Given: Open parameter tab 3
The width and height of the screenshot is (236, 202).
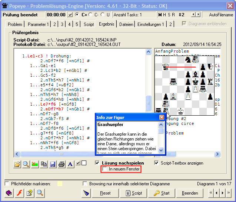Looking at the screenshot, I should pyautogui.click(x=62, y=24).
